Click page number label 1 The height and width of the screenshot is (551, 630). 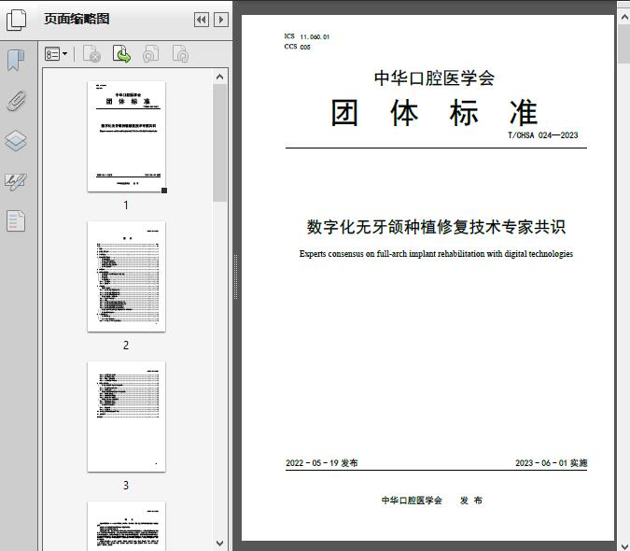click(x=126, y=205)
